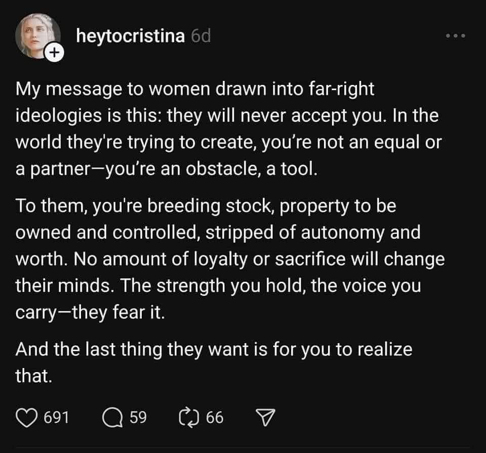View heytocristina's profile picture
Image resolution: width=486 pixels, height=453 pixels.
(38, 35)
